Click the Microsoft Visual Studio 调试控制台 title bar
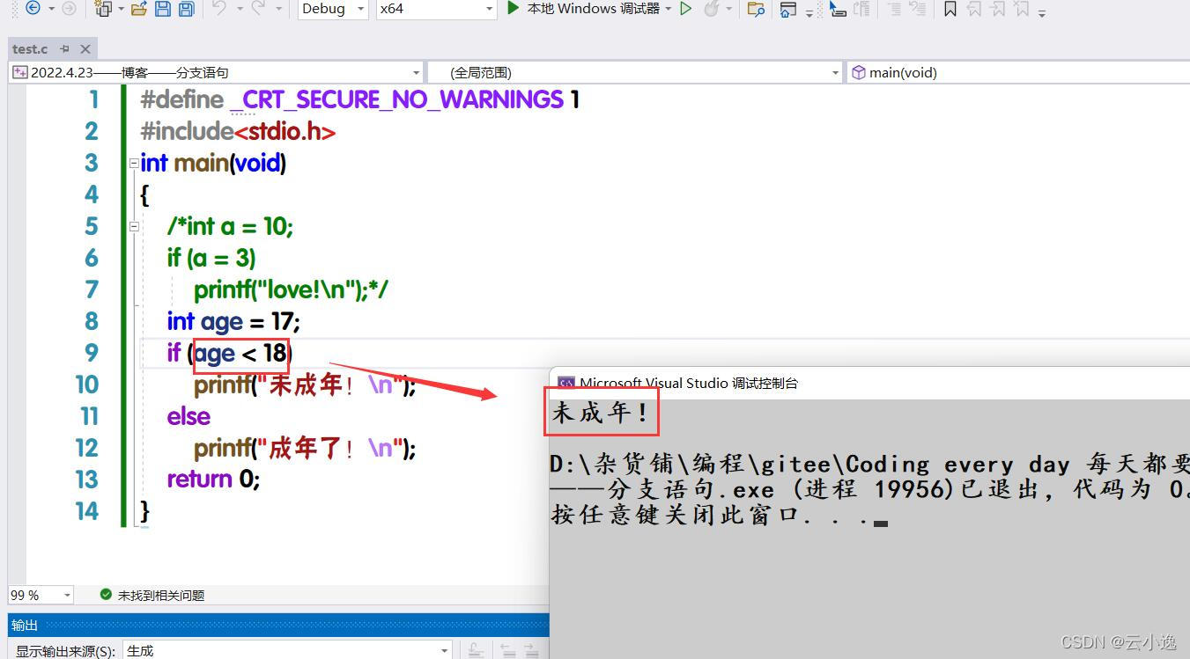Screen dimensions: 1190x659 pyautogui.click(x=869, y=383)
